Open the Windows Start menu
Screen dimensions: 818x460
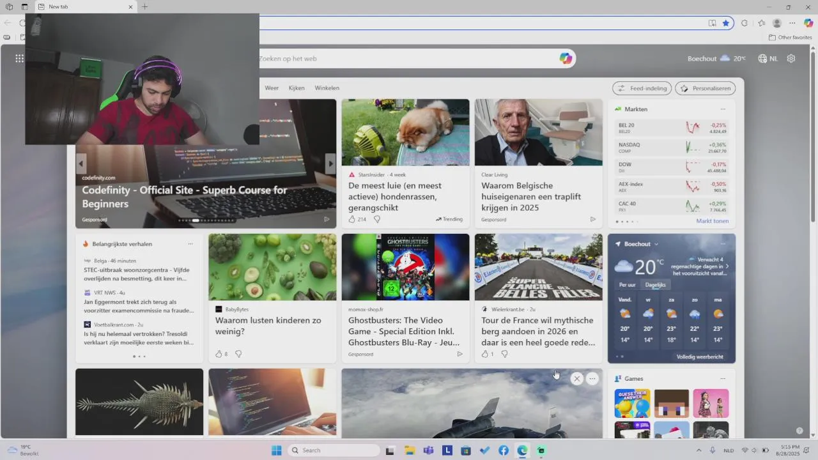point(276,450)
